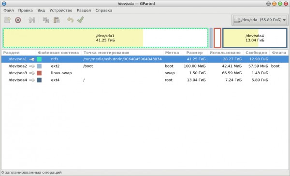This screenshot has width=290, height=176.
Task: Click the Delete partition toolbar icon
Action: (18, 20)
